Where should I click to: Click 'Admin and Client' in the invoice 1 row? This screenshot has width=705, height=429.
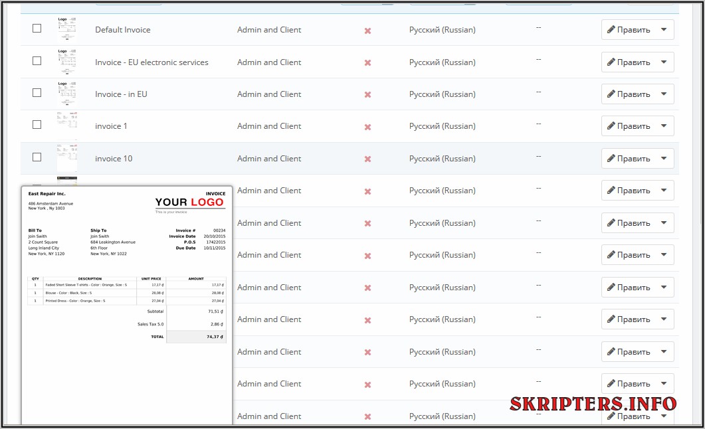[269, 126]
